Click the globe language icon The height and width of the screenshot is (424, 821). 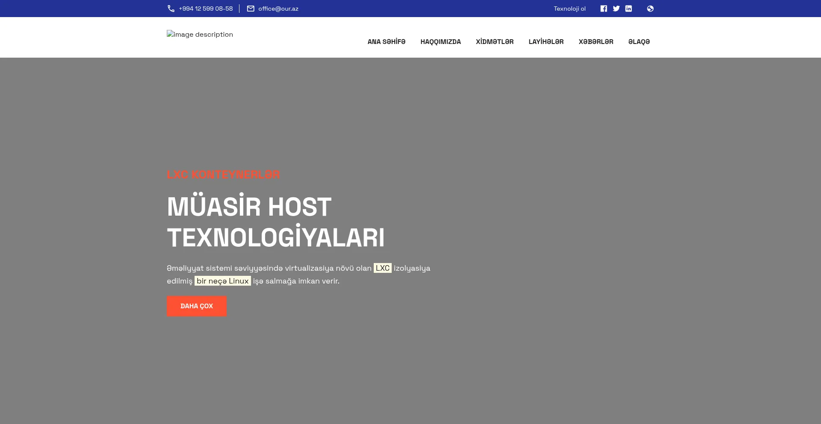coord(650,9)
